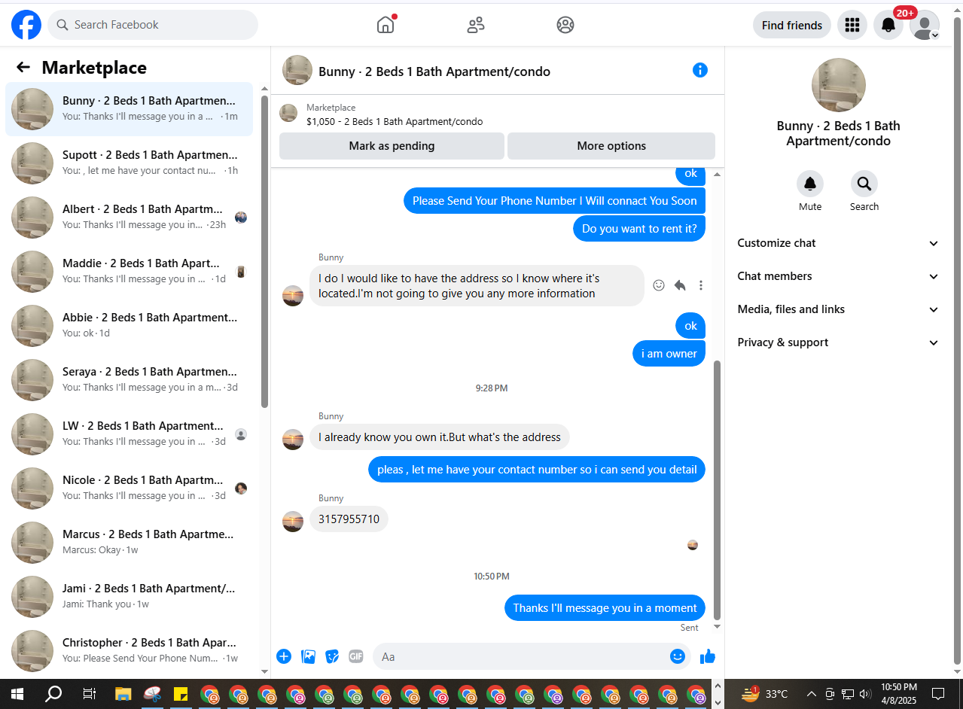Click the chat header listing title
This screenshot has width=963, height=709.
[434, 72]
